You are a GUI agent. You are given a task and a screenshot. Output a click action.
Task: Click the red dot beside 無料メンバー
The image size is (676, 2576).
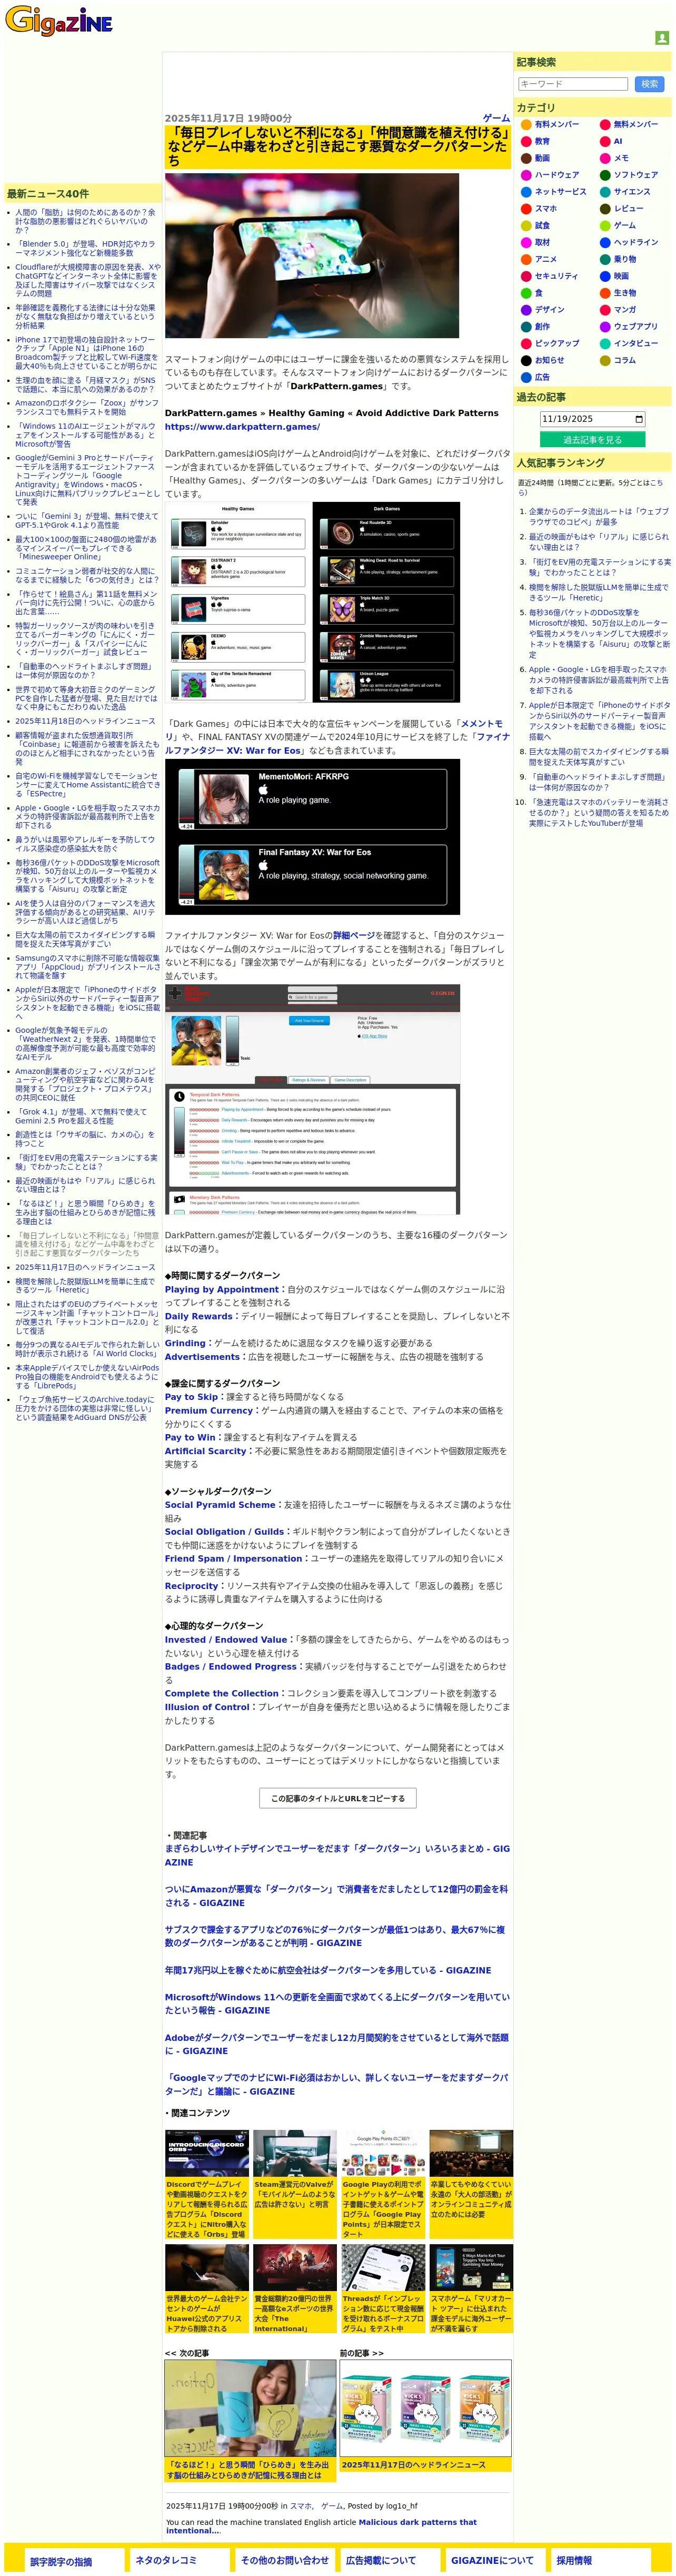605,125
